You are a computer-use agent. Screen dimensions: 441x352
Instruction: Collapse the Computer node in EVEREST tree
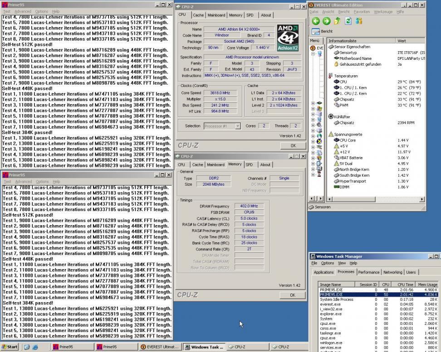(313, 53)
